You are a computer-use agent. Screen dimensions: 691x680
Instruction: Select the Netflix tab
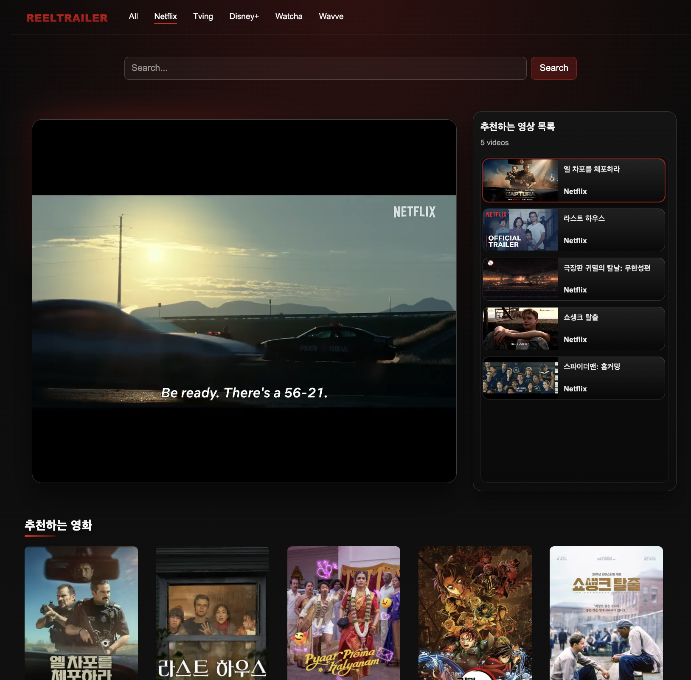click(x=166, y=17)
